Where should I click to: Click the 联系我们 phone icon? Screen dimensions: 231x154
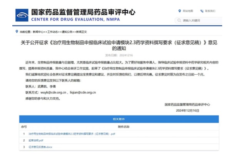point(202,11)
